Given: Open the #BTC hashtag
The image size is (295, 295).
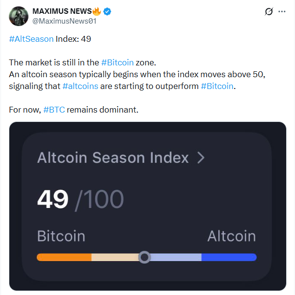Looking at the screenshot, I should (54, 110).
